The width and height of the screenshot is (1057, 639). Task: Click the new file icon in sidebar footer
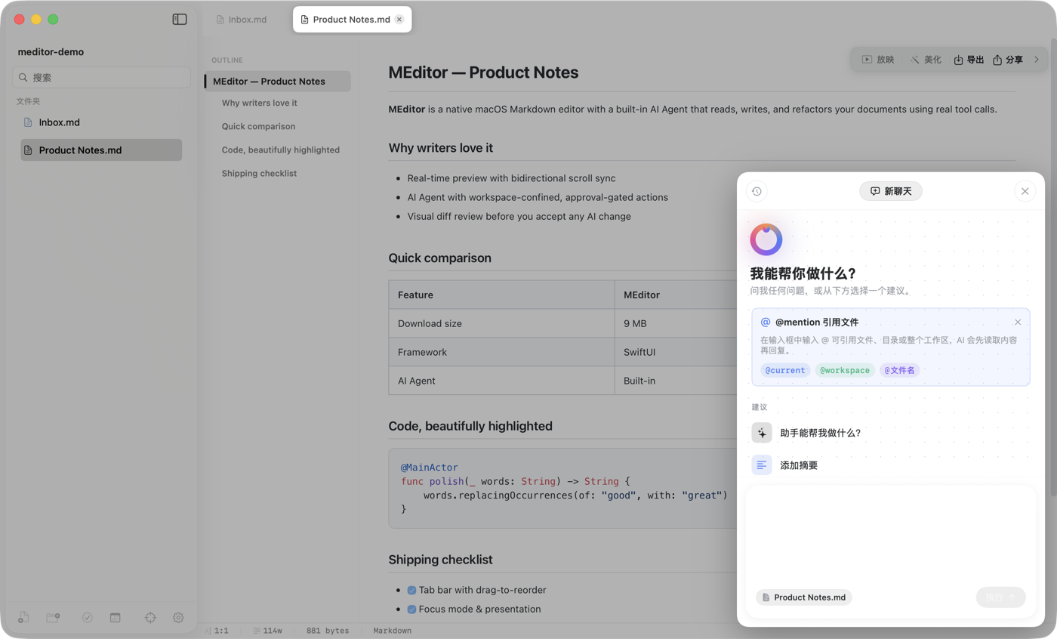click(23, 617)
